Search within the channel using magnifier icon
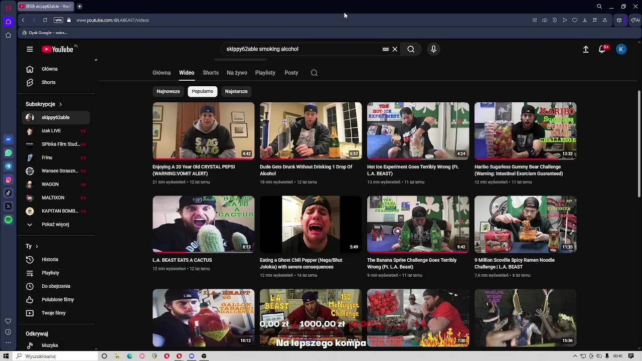This screenshot has height=361, width=642. [x=314, y=73]
